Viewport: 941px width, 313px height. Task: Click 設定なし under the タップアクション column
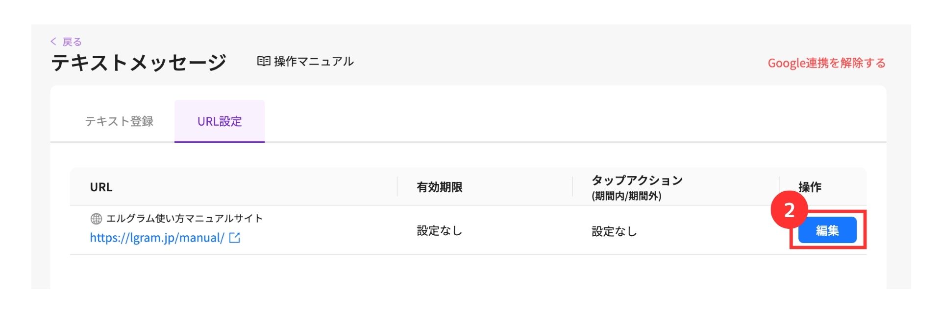[615, 231]
